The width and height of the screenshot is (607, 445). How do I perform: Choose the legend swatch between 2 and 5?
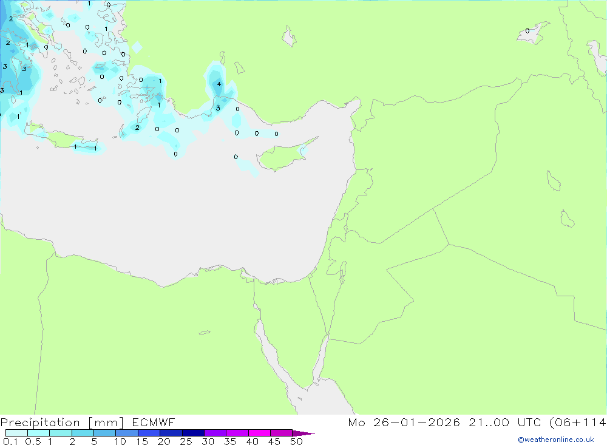tap(83, 433)
